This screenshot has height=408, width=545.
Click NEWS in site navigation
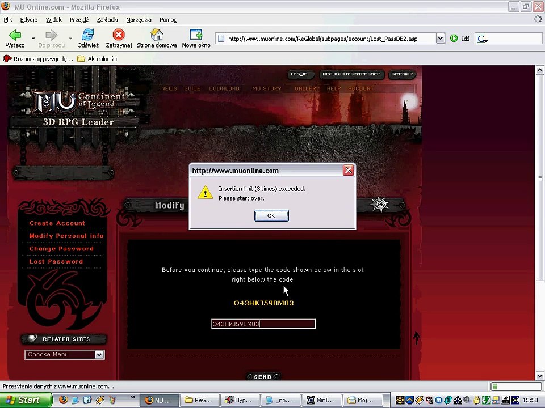click(169, 88)
